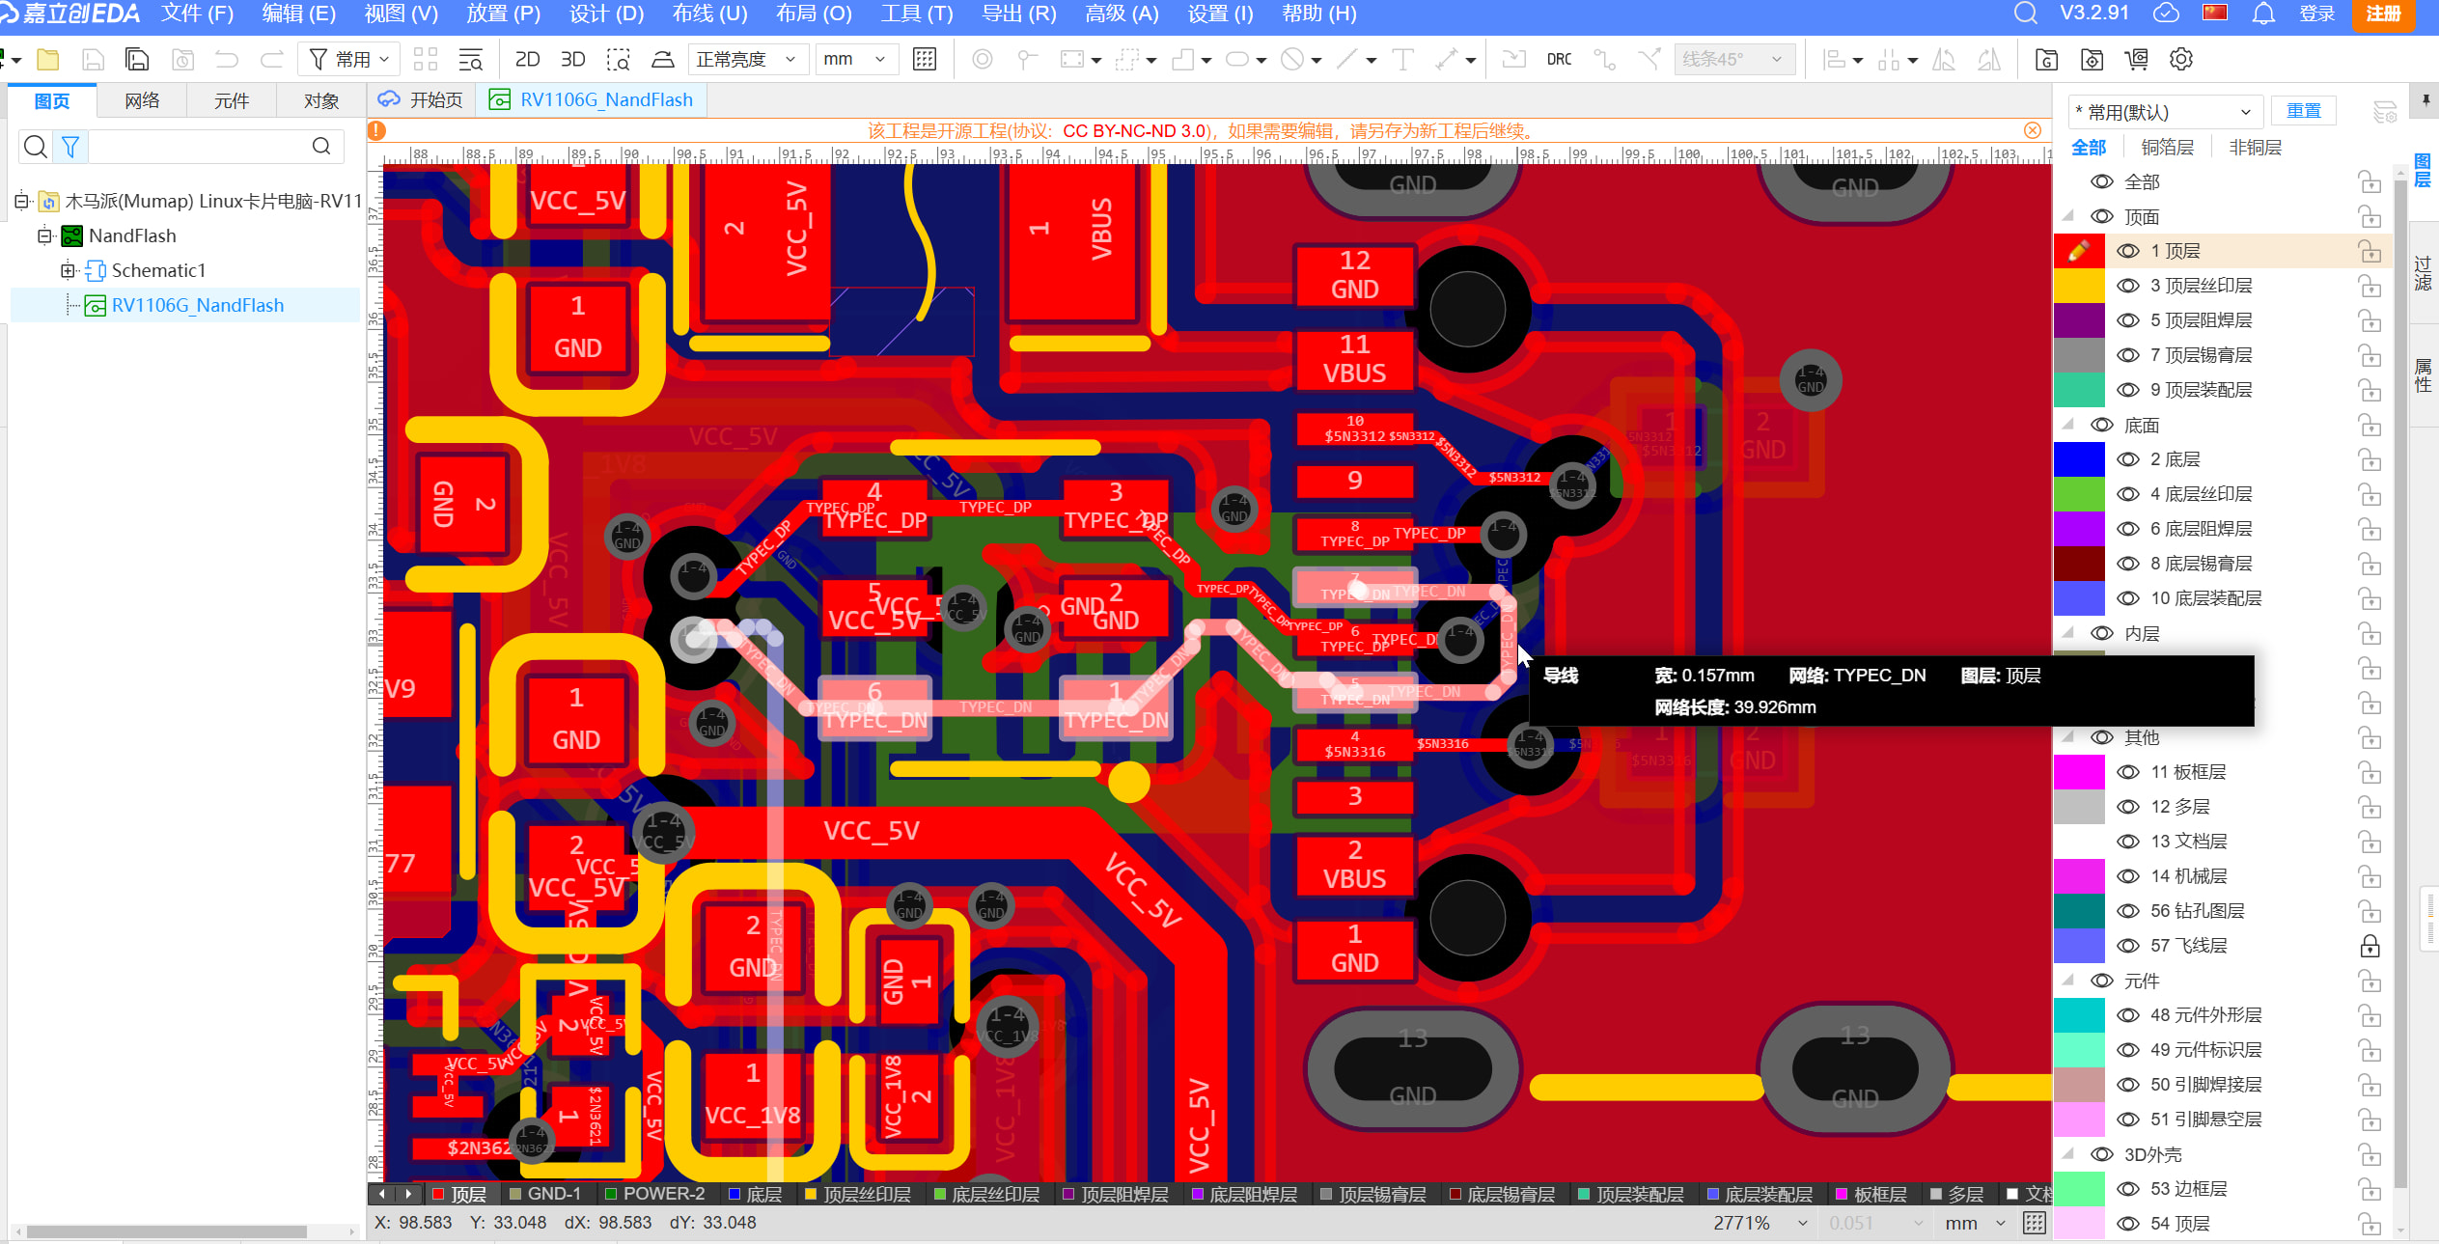Click the undo arrow icon
Image resolution: width=2439 pixels, height=1244 pixels.
pyautogui.click(x=226, y=60)
